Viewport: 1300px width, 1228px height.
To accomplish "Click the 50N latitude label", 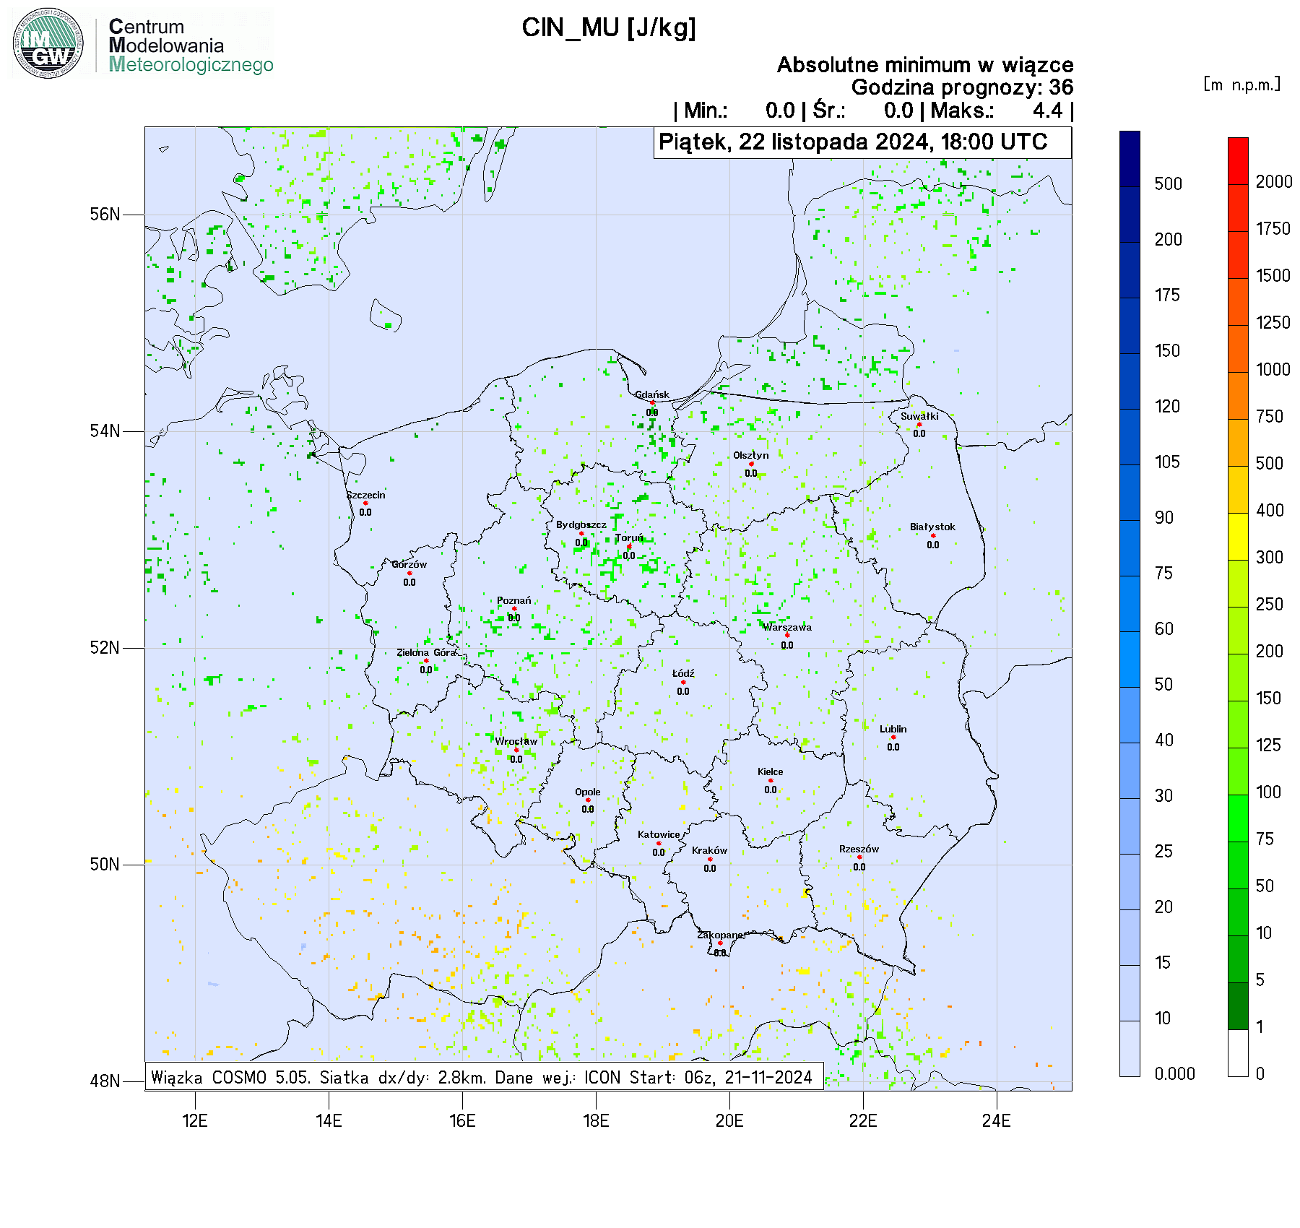I will click(x=105, y=865).
